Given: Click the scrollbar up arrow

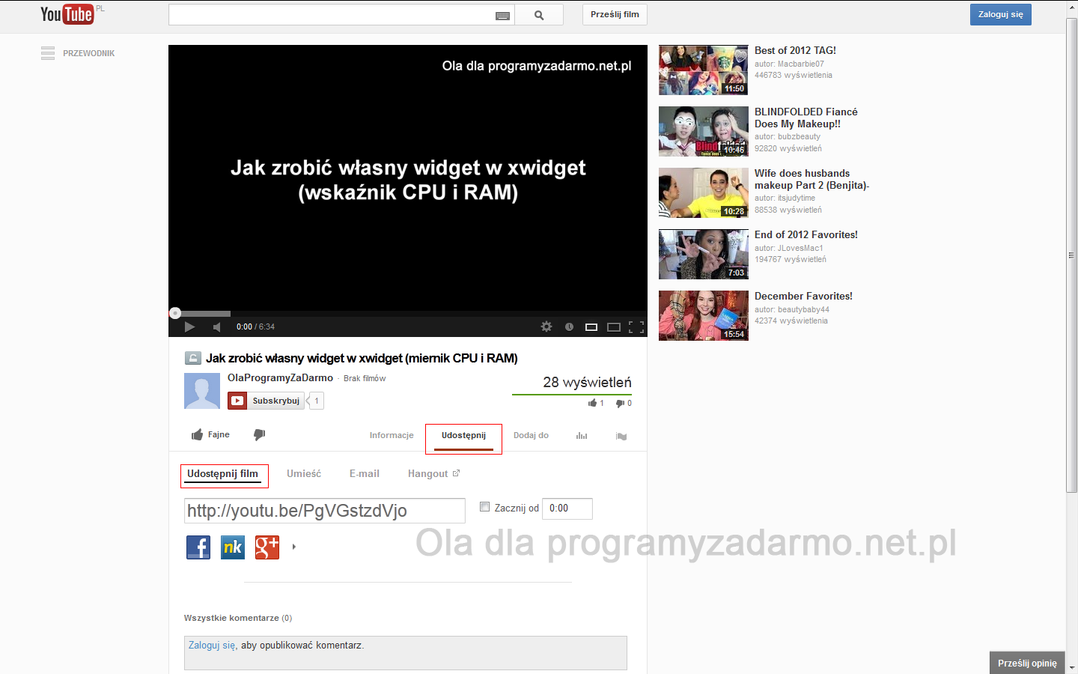Looking at the screenshot, I should (1071, 7).
